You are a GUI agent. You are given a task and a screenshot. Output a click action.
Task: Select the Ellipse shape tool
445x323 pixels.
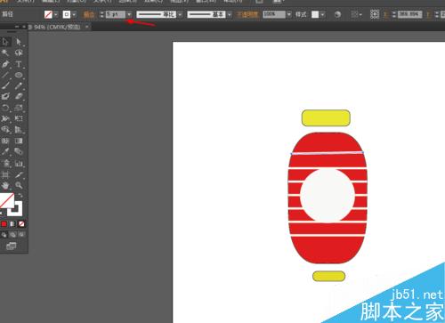19,75
